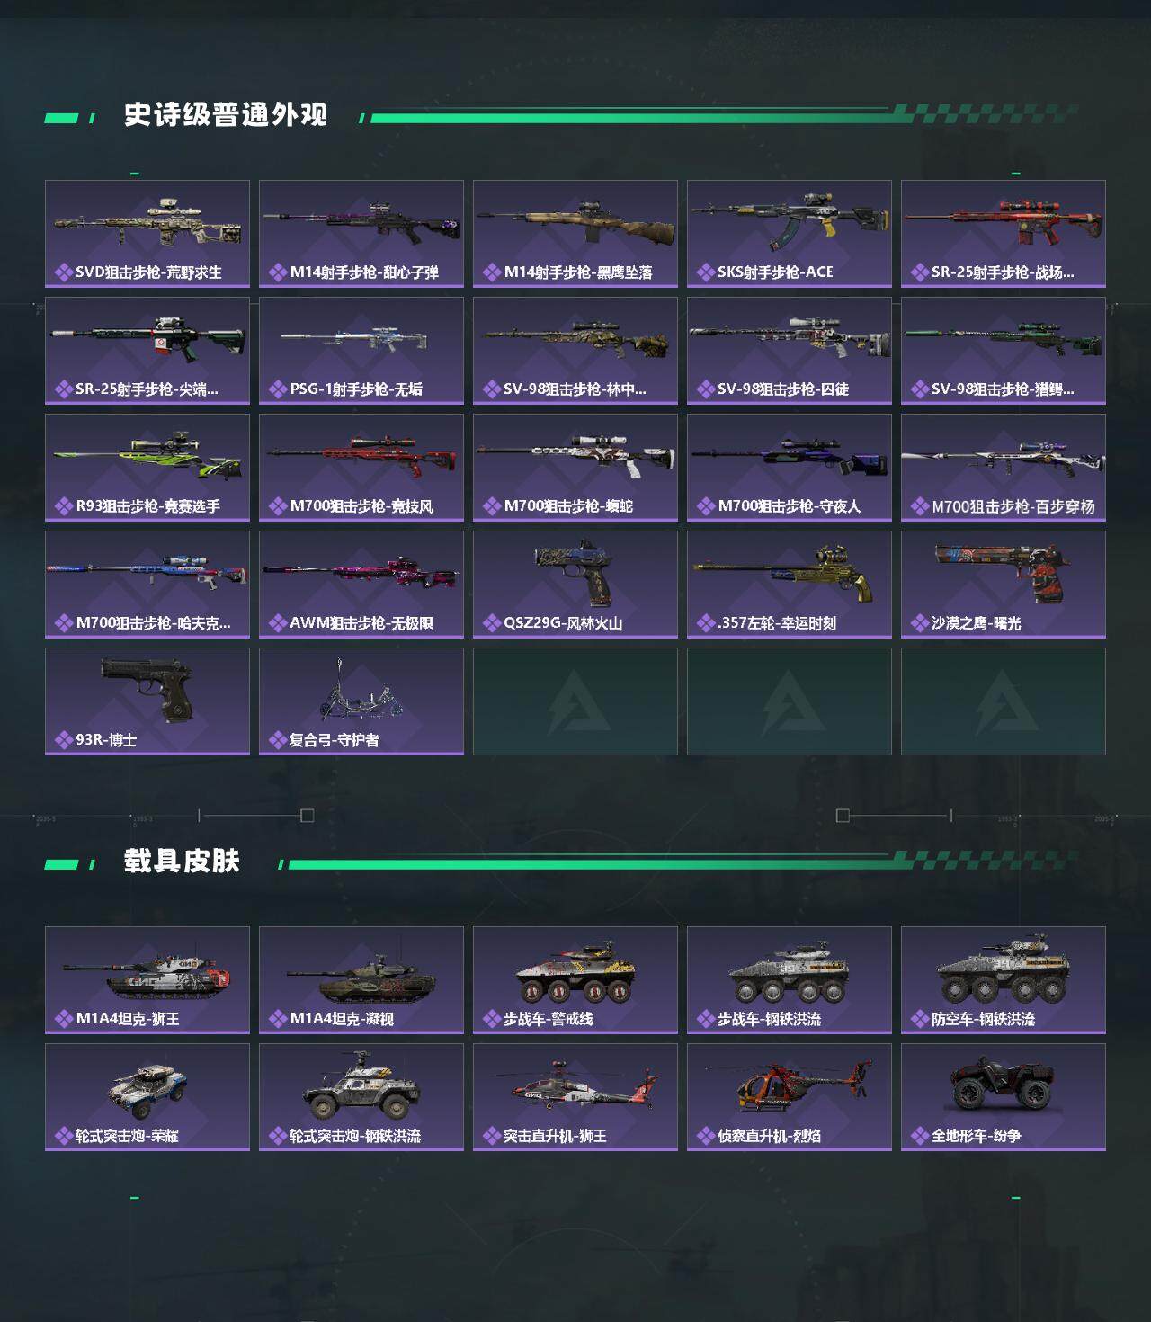This screenshot has width=1151, height=1322.
Task: Select the AWM狙击步枪-无极限 rifle icon
Action: tap(361, 571)
